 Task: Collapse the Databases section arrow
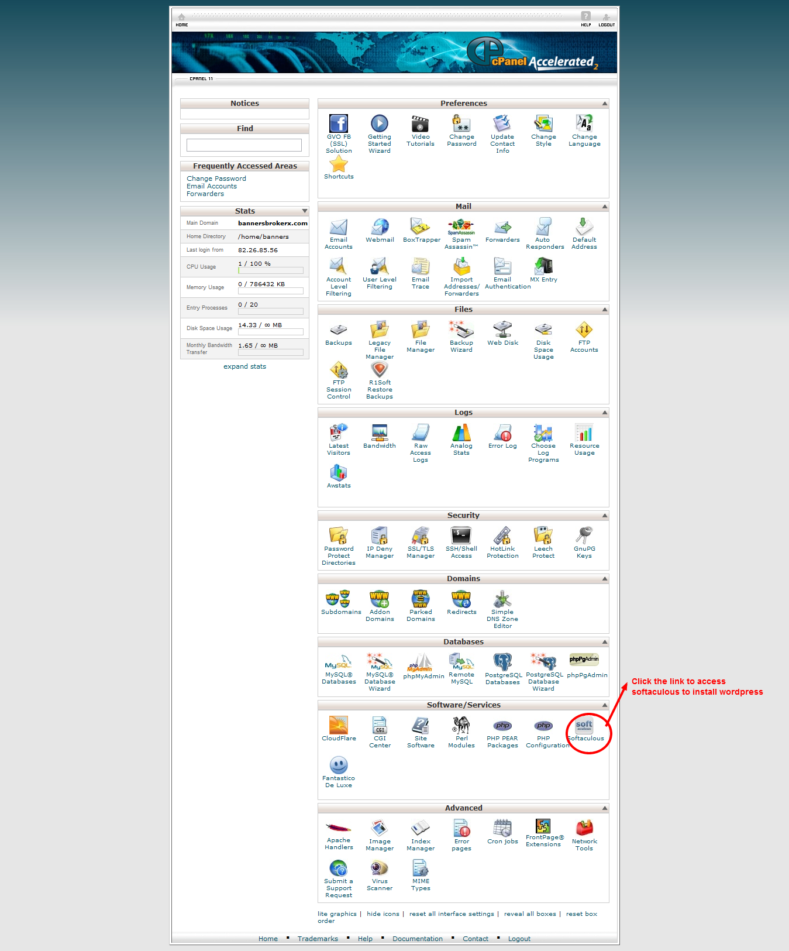click(x=605, y=642)
